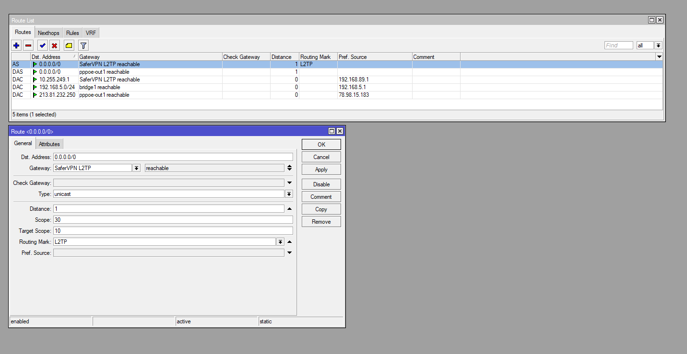Select the DAS 0.0.0.0/0 pppoe-out1 route
Screen dimensions: 687x354
[x=337, y=72]
